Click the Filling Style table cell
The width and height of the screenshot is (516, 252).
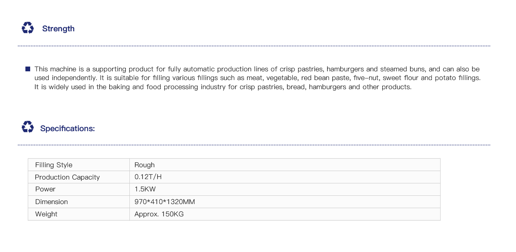(79, 165)
